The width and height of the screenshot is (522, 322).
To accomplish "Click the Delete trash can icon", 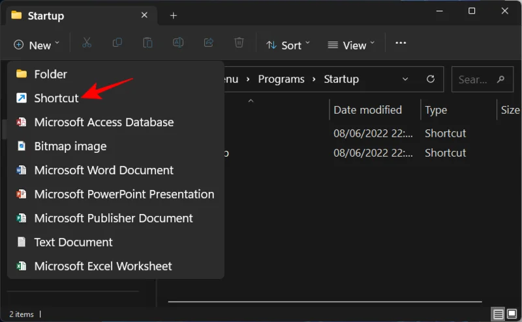I will (239, 43).
